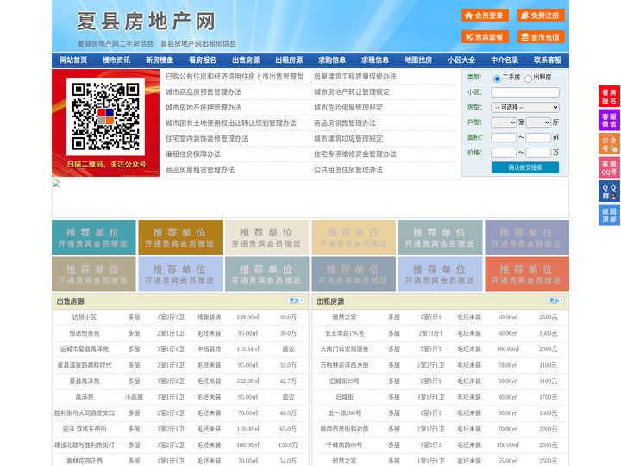The height and width of the screenshot is (466, 621).
Task: Open the 求租信息 menu item
Action: point(375,60)
